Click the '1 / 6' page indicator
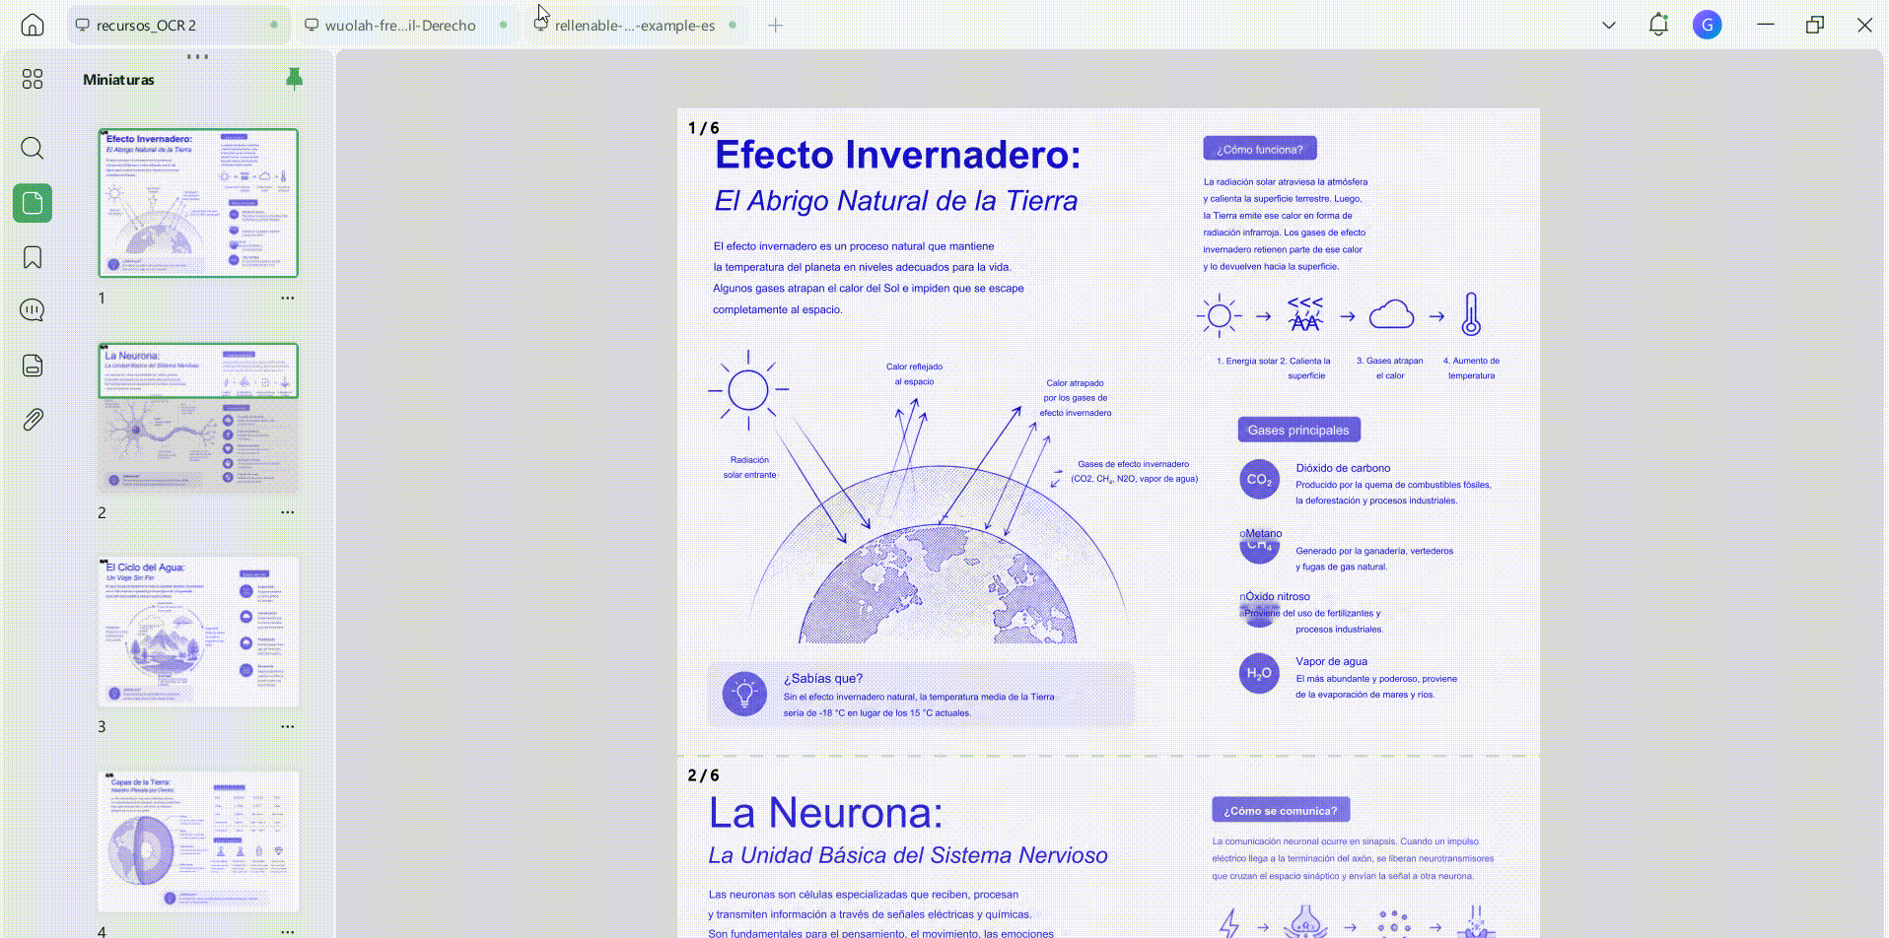Image resolution: width=1889 pixels, height=938 pixels. pyautogui.click(x=703, y=128)
